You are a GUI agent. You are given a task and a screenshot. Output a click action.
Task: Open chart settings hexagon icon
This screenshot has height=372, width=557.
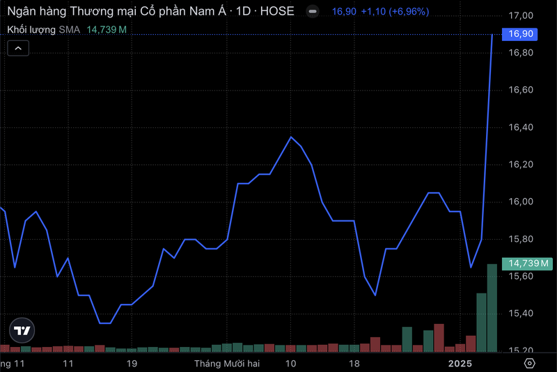click(x=530, y=364)
